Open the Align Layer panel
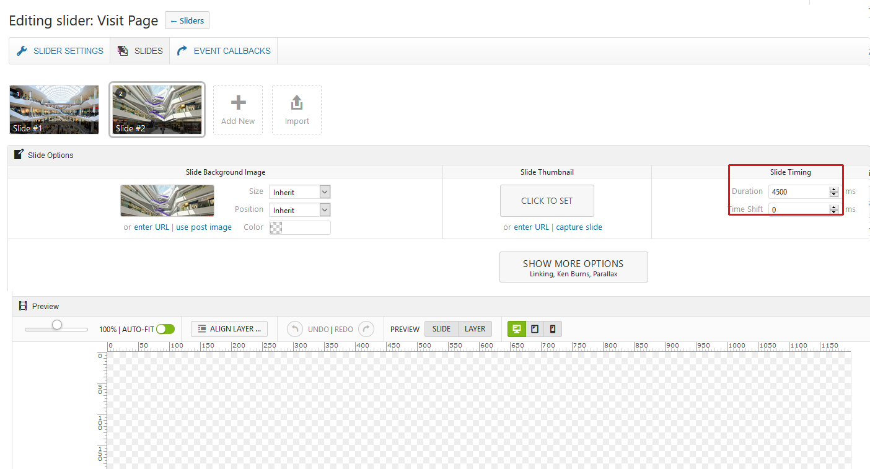Image resolution: width=870 pixels, height=469 pixels. click(x=229, y=329)
